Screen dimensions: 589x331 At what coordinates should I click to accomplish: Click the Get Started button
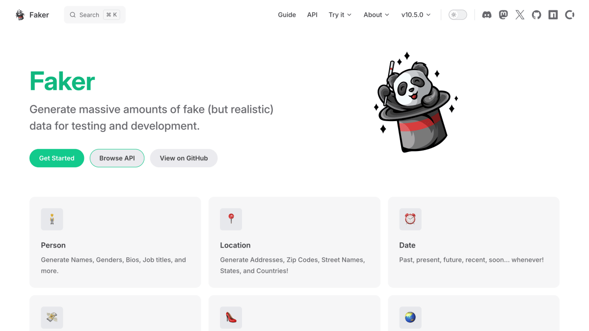click(x=57, y=158)
